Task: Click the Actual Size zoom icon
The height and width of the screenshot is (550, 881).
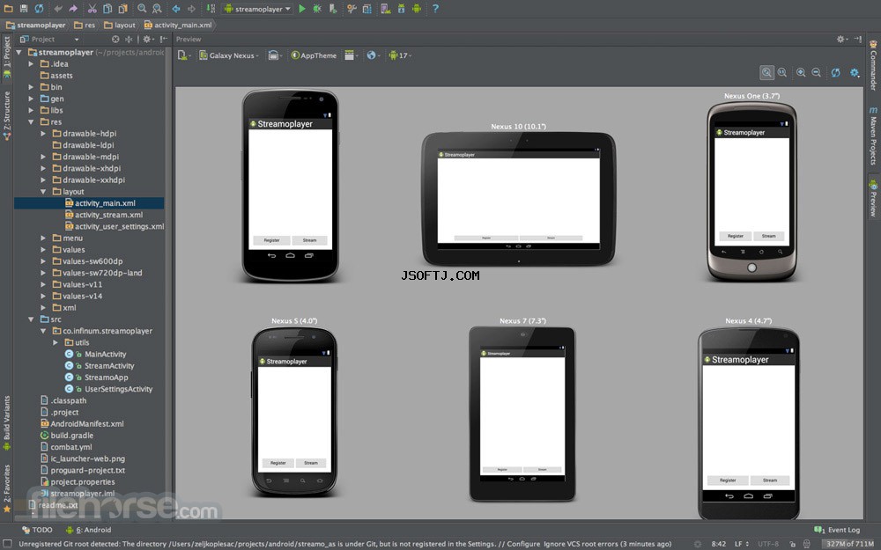Action: (782, 72)
